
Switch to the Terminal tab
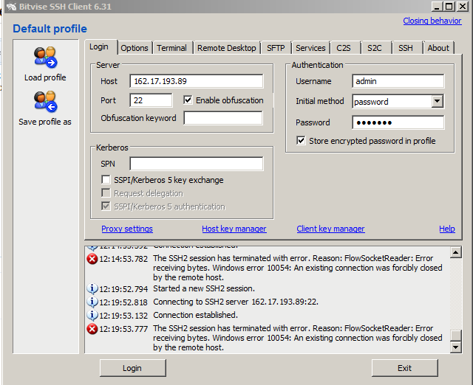click(172, 48)
